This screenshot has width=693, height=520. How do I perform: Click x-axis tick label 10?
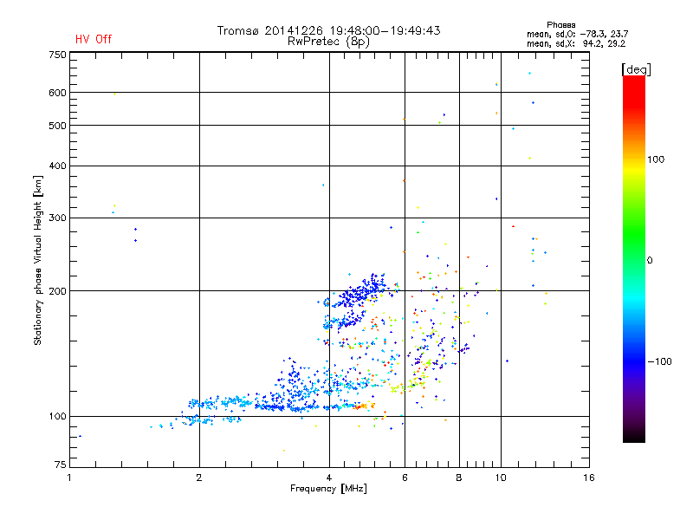[x=501, y=478]
